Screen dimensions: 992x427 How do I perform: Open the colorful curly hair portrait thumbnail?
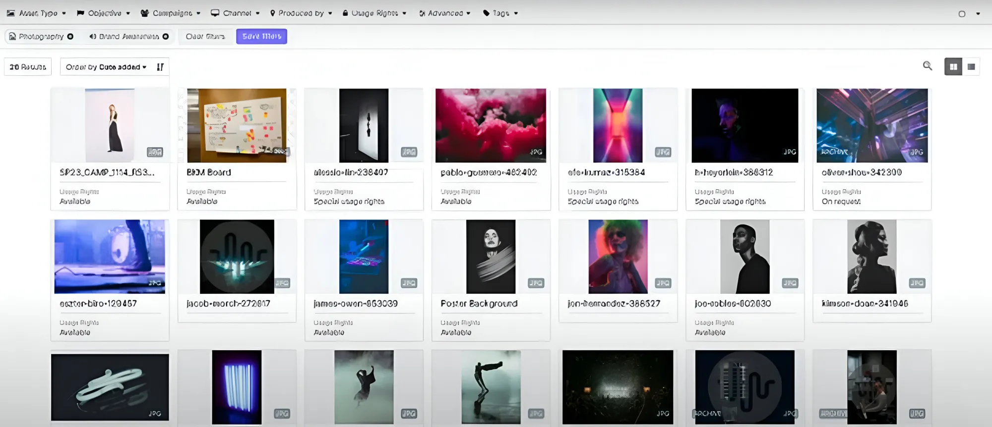click(618, 257)
